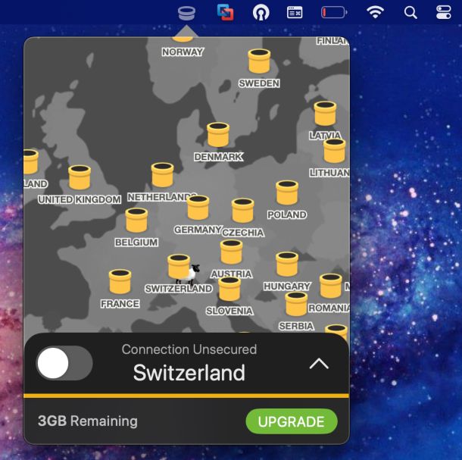Select the Germany tunnel
462x460 pixels.
198,208
